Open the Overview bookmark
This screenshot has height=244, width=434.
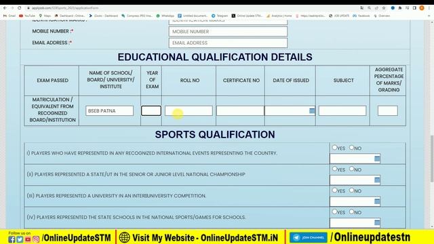tap(382, 16)
